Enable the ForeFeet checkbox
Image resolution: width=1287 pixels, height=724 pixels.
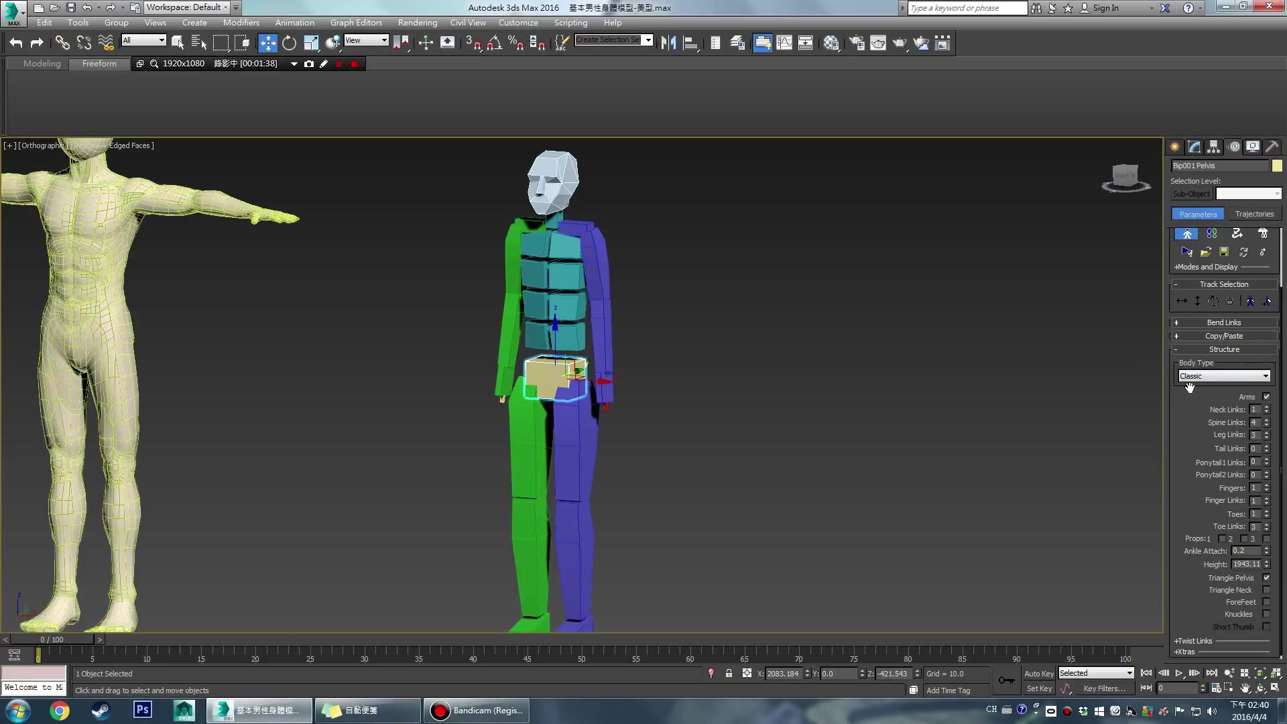(1266, 602)
